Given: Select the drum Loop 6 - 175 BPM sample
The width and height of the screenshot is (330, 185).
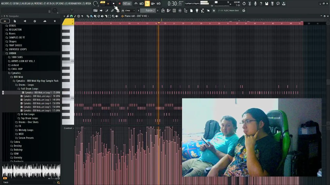Looking at the screenshot, I should pos(40,110).
